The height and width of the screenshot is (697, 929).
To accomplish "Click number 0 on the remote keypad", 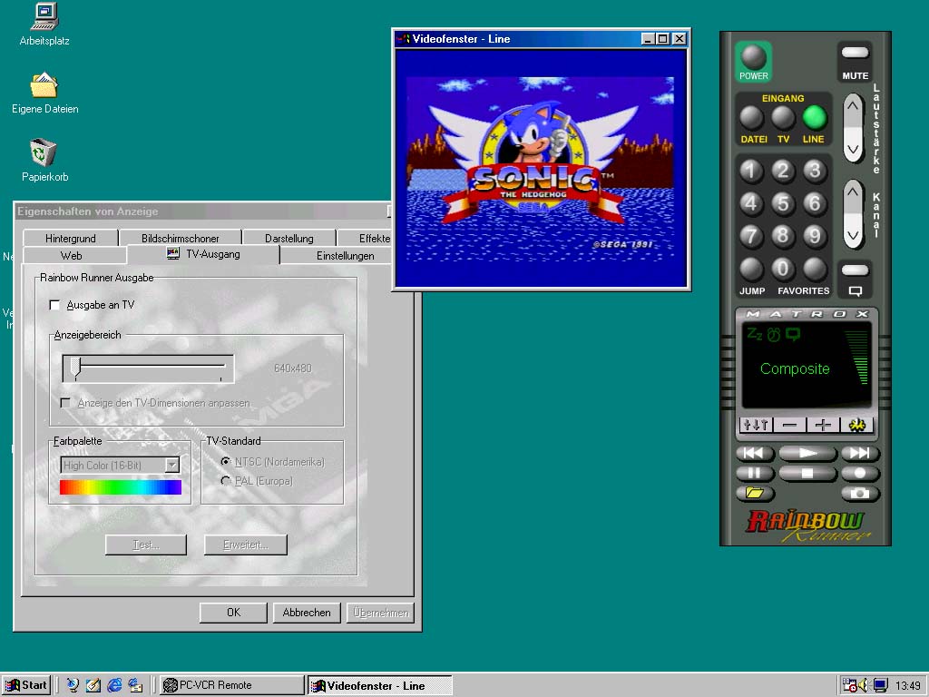I will [x=783, y=269].
